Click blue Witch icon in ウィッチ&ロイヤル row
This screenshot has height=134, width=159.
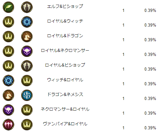(x=8, y=81)
